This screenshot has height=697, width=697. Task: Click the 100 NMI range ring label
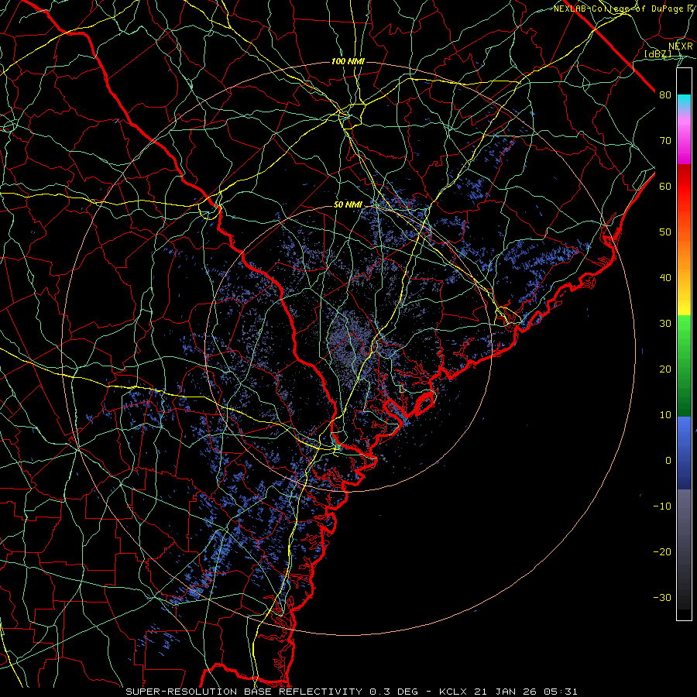[x=348, y=61]
